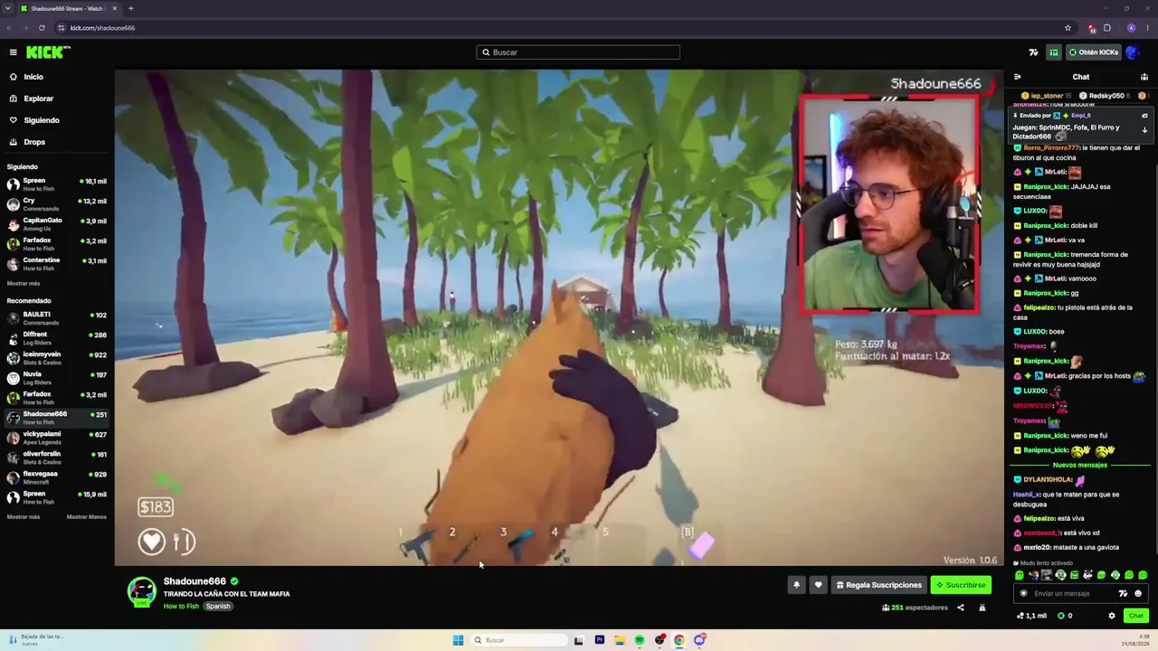1158x651 pixels.
Task: Open the How to Fish category link
Action: [x=181, y=606]
